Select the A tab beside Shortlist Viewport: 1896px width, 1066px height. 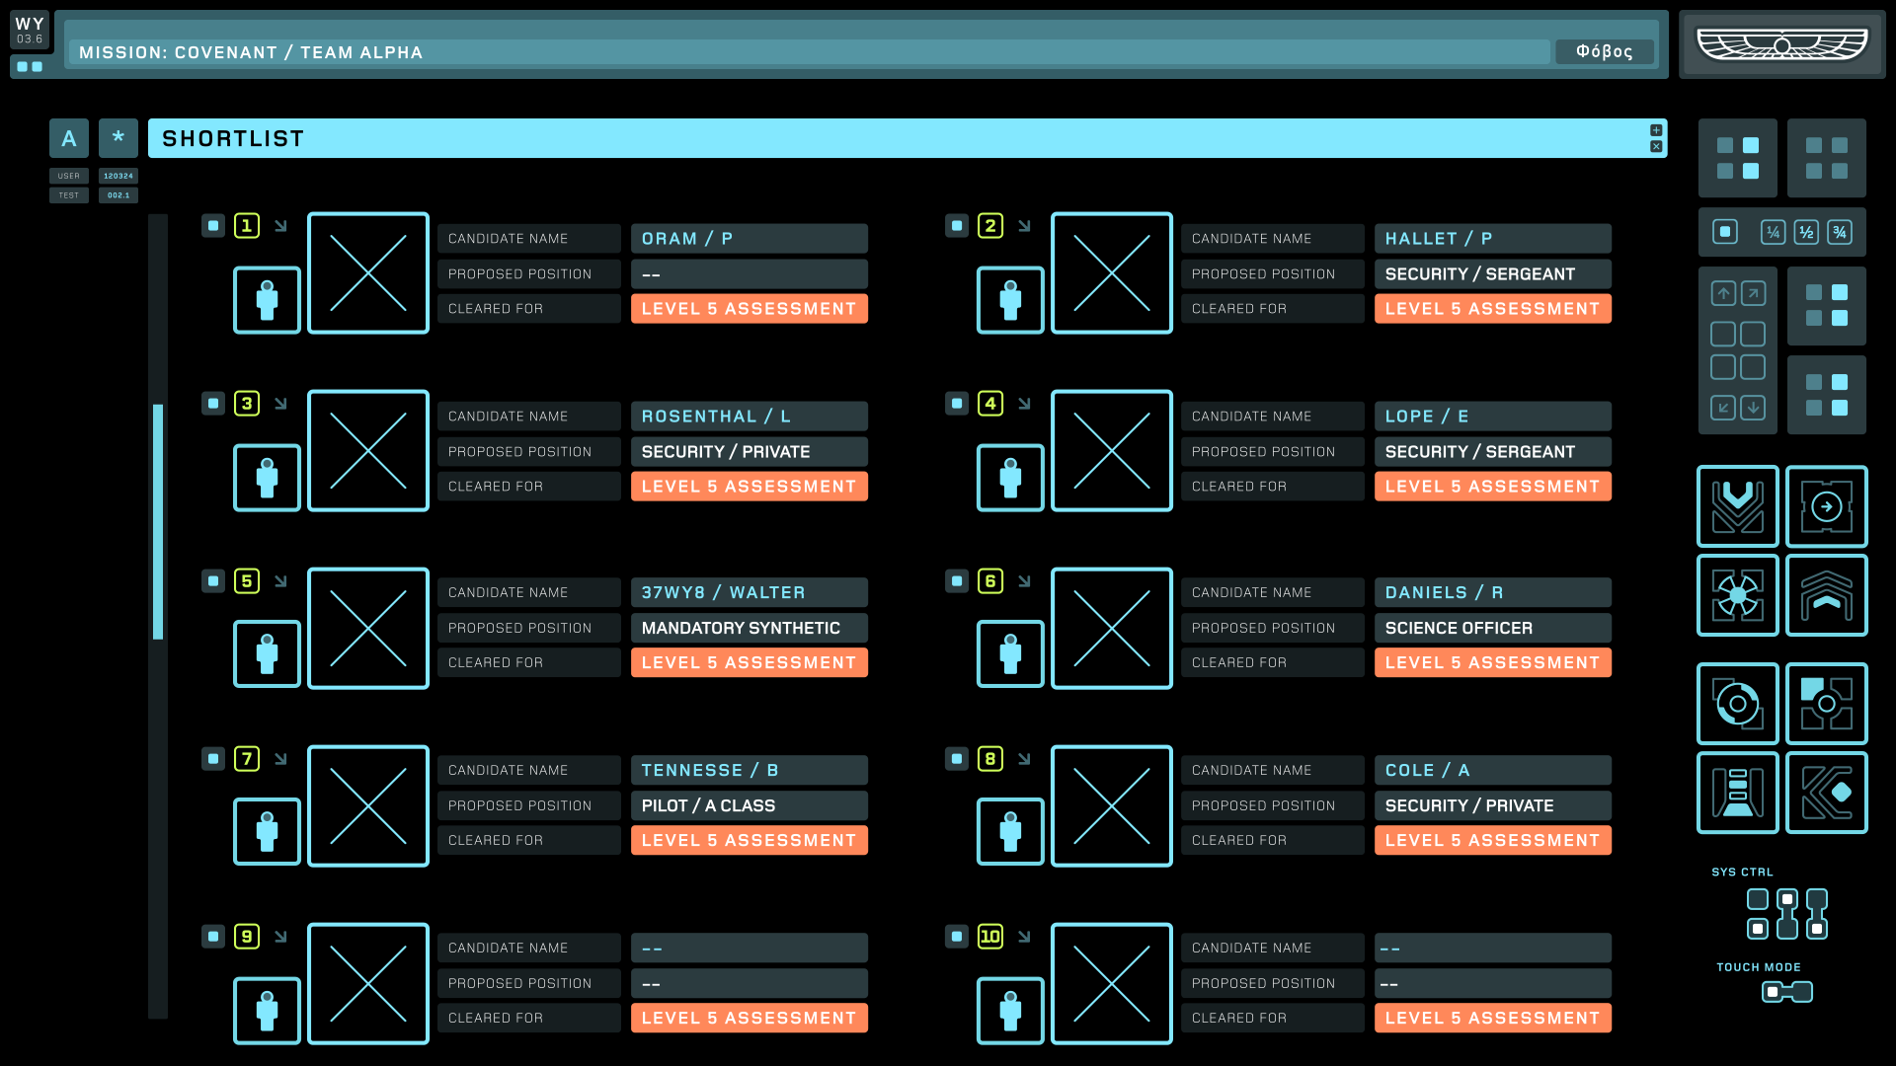tap(69, 138)
